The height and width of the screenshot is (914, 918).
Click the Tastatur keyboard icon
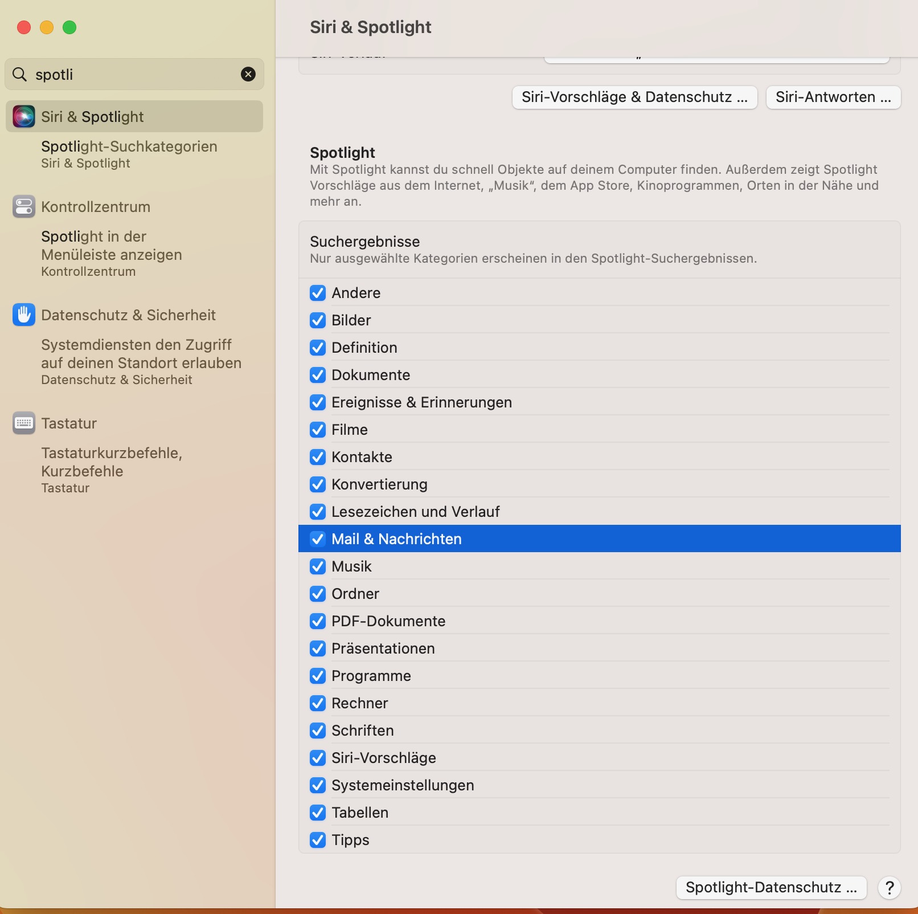click(x=24, y=423)
